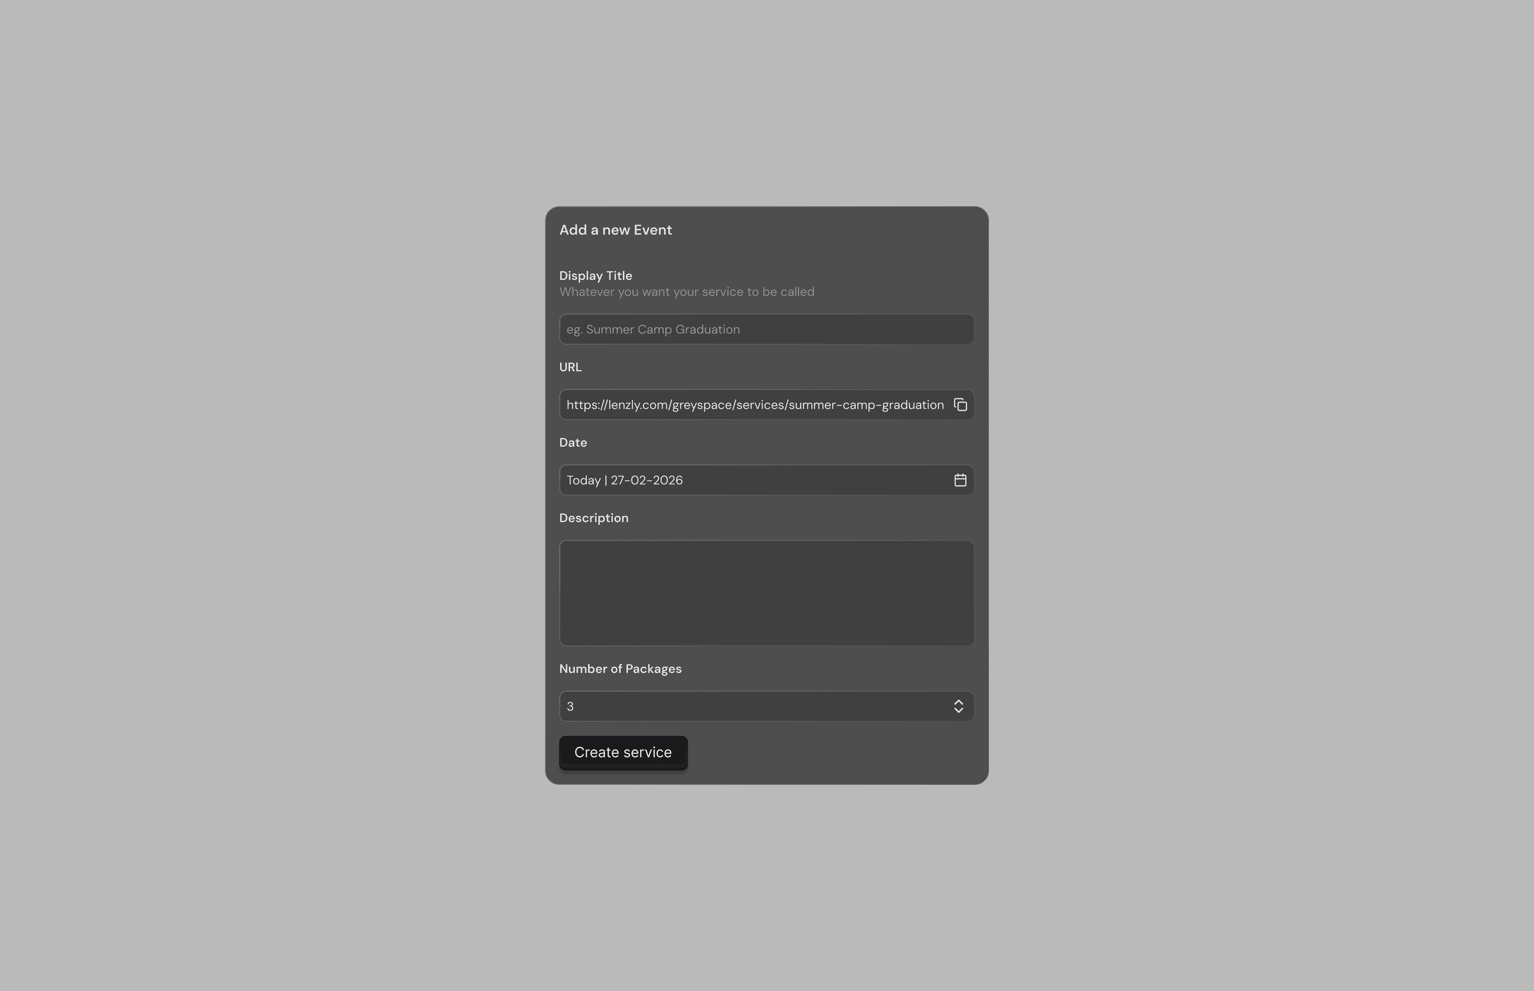Click the down chevron on the packages stepper

pos(958,710)
